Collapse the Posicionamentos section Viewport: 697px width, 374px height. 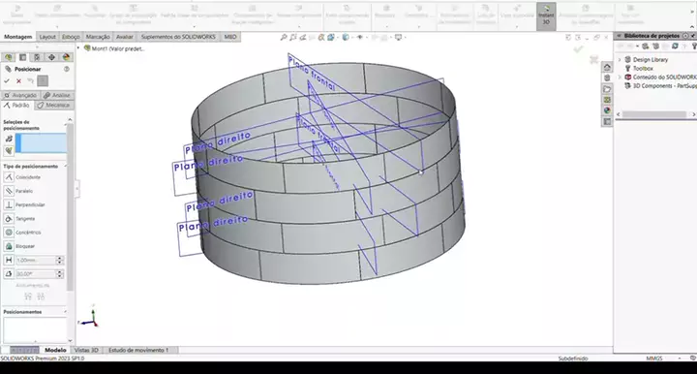pos(66,312)
